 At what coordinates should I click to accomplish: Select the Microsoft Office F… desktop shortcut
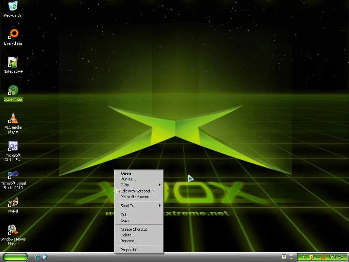(x=13, y=151)
